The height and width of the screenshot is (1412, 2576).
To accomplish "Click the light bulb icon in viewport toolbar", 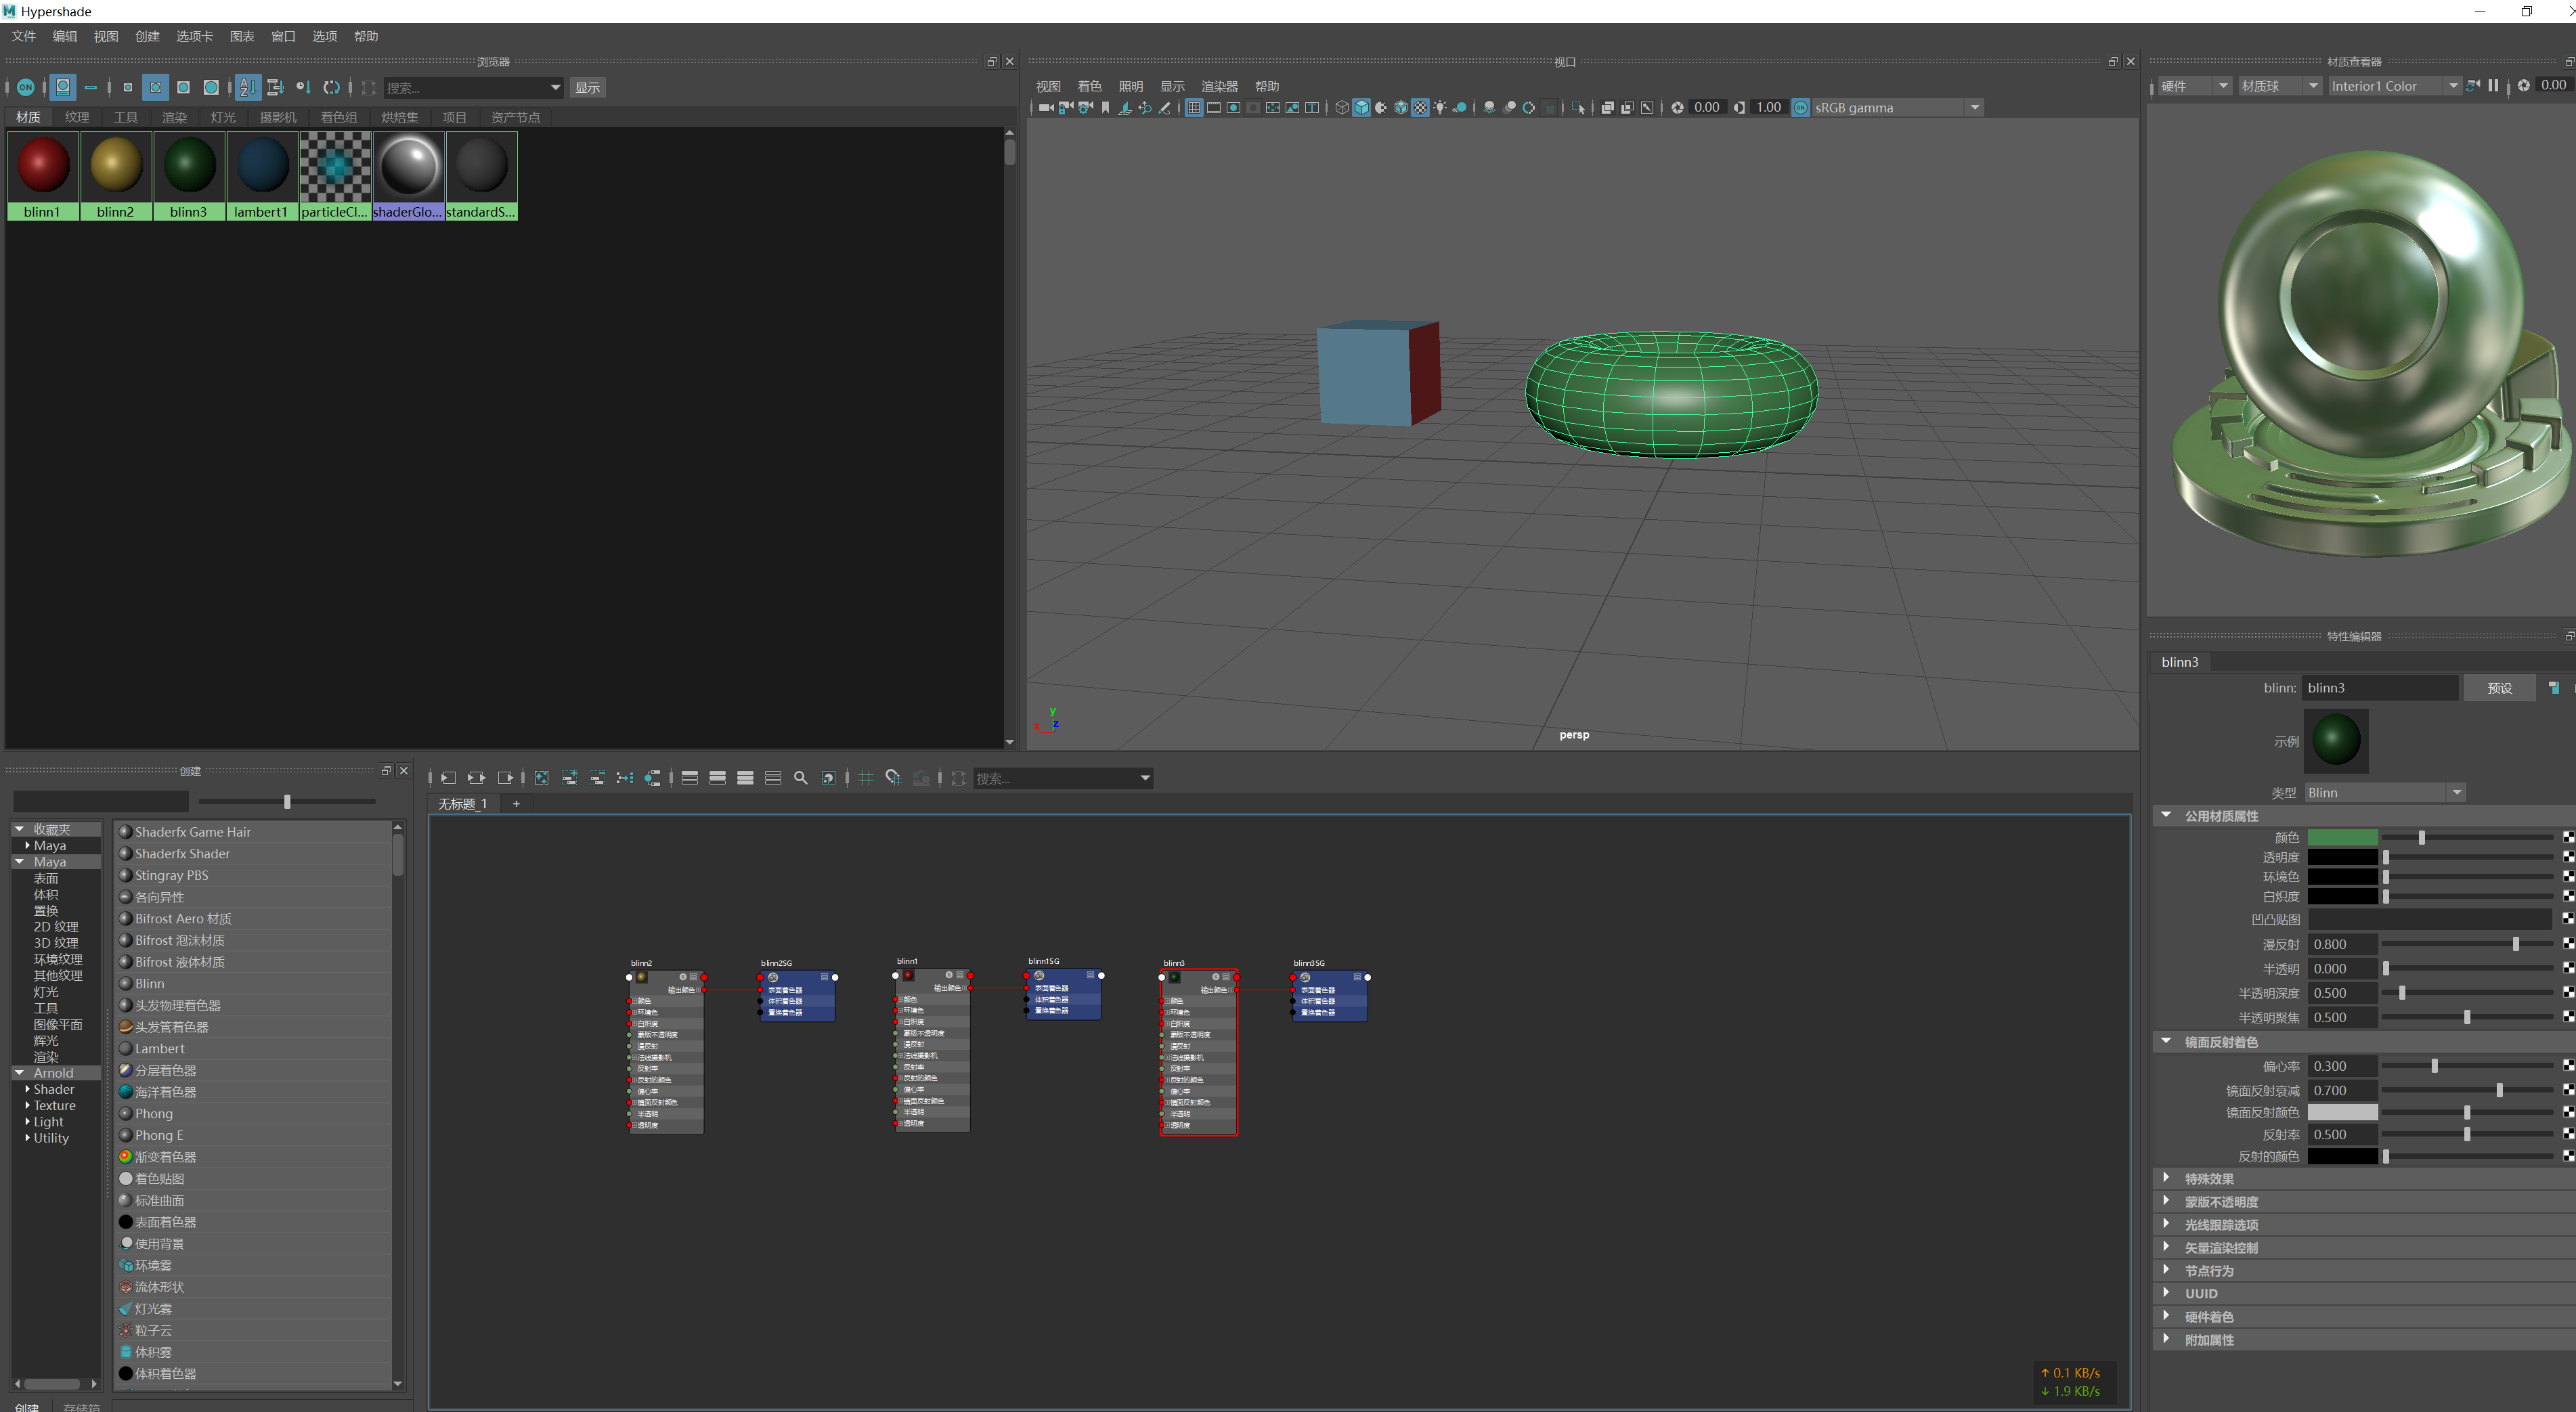I will coord(1440,107).
